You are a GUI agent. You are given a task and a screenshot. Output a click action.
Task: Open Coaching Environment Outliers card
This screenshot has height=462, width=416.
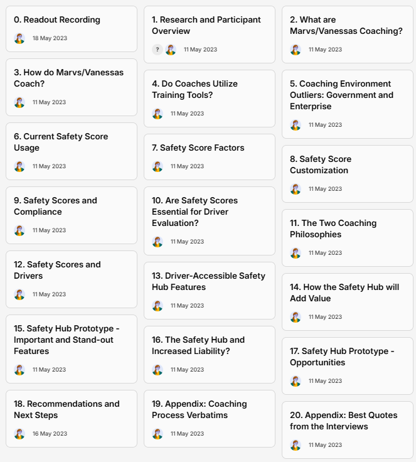tap(348, 104)
